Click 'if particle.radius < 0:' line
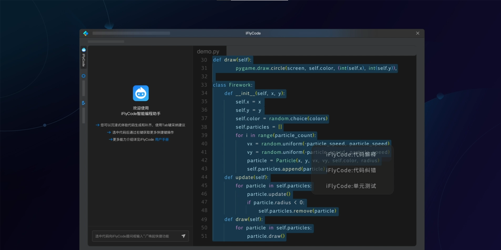 pos(276,202)
